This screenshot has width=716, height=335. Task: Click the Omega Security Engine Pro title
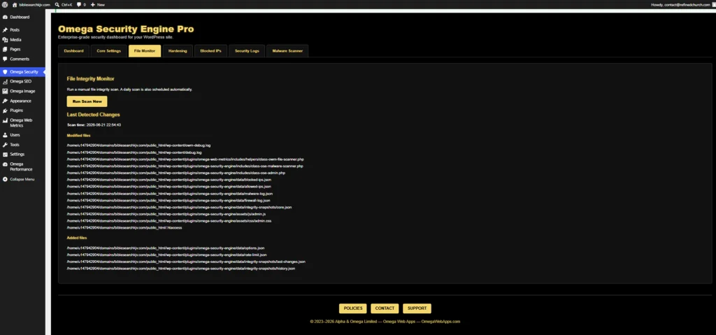126,29
